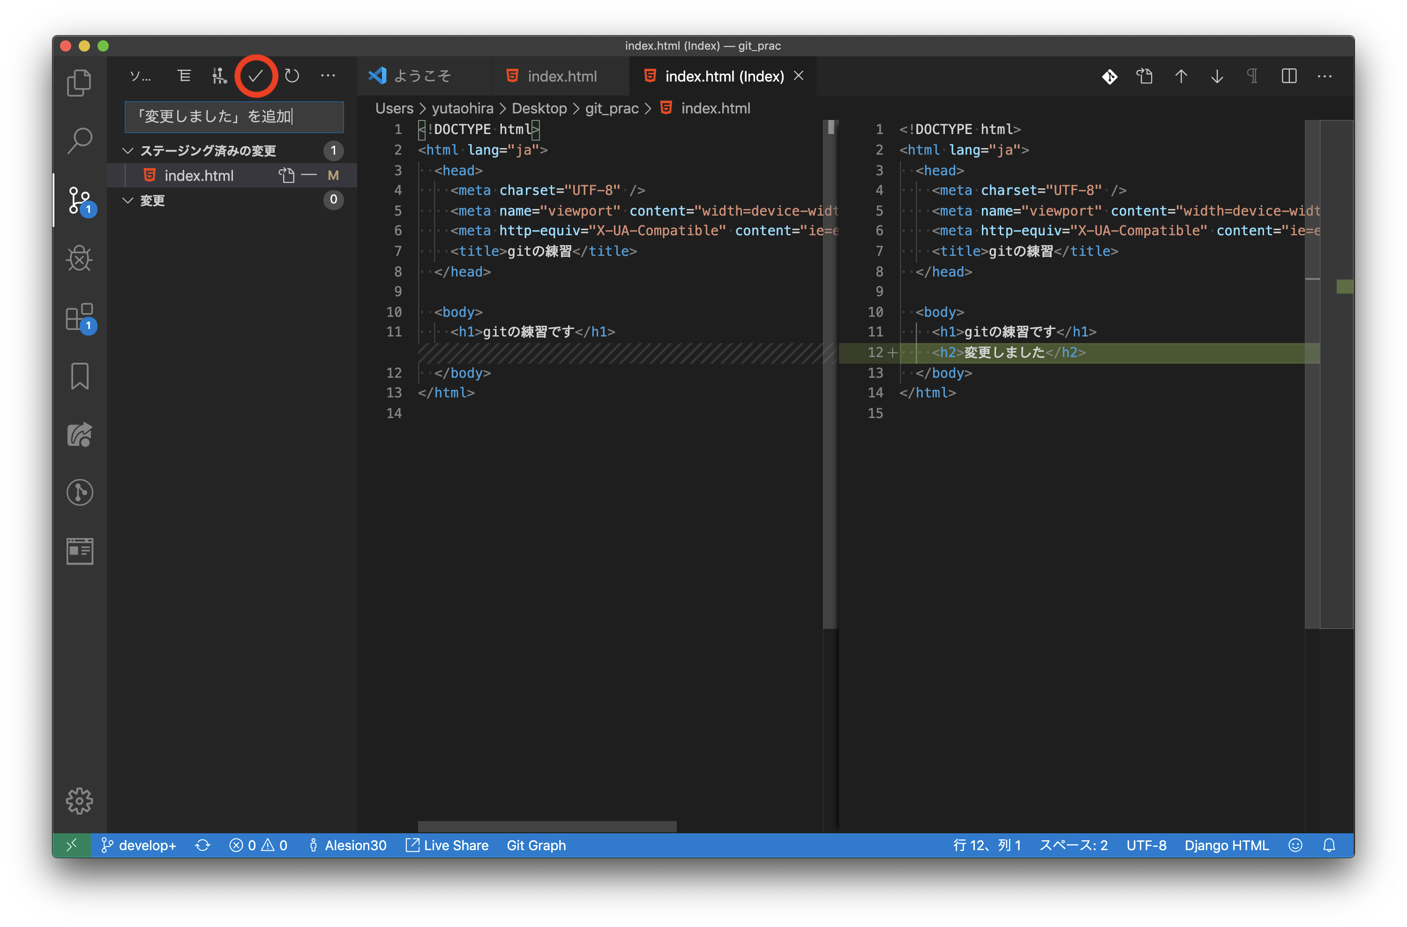Click horizontal scrollbar of left diff pane
Image resolution: width=1407 pixels, height=927 pixels.
(x=547, y=826)
